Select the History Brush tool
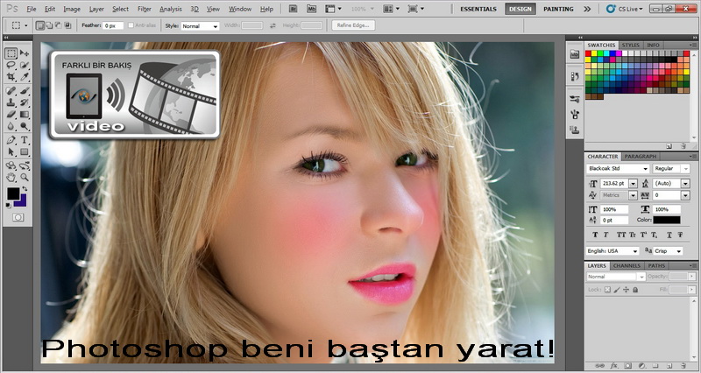 click(25, 102)
